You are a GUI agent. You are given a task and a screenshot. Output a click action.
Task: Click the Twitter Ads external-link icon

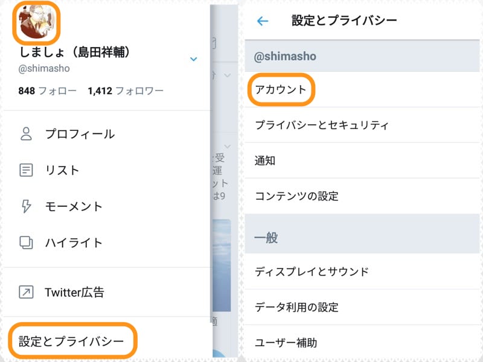click(25, 292)
